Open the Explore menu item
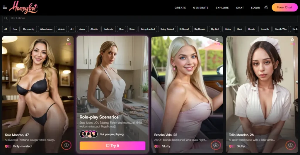Screen dimensions: 300x155 pyautogui.click(x=222, y=8)
